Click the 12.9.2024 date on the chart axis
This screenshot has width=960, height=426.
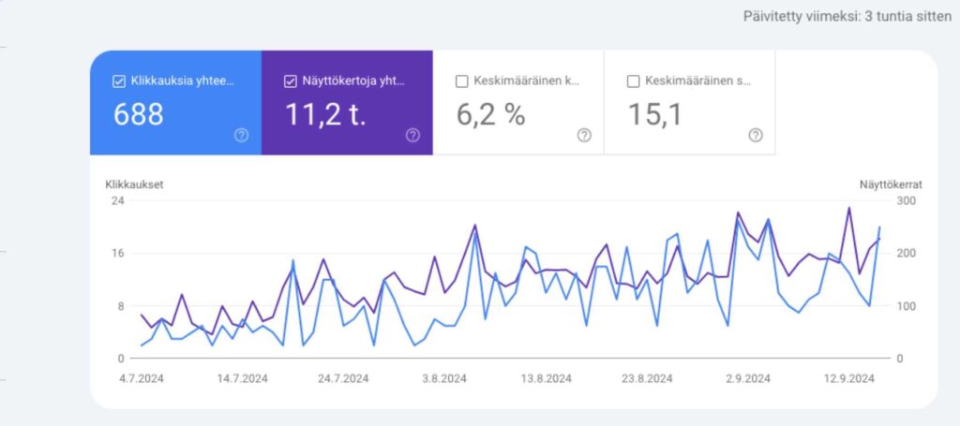coord(850,379)
